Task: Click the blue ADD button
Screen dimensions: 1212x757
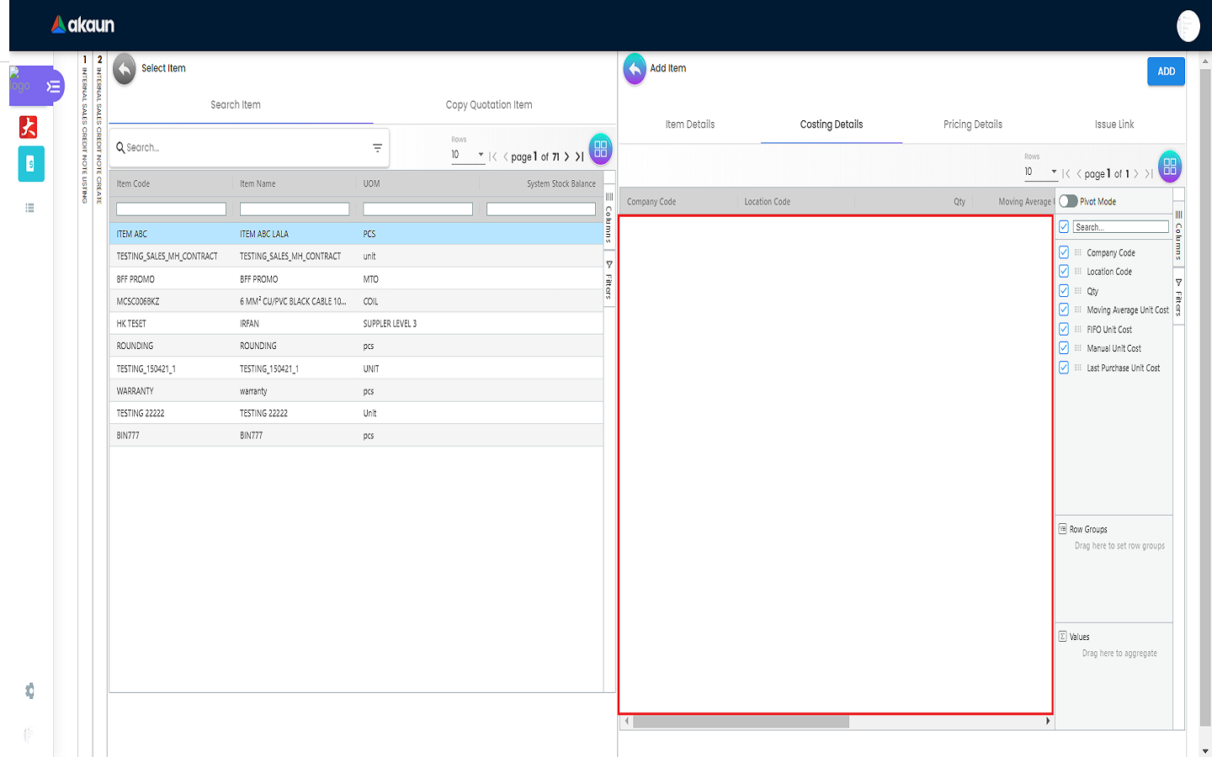Action: tap(1166, 71)
